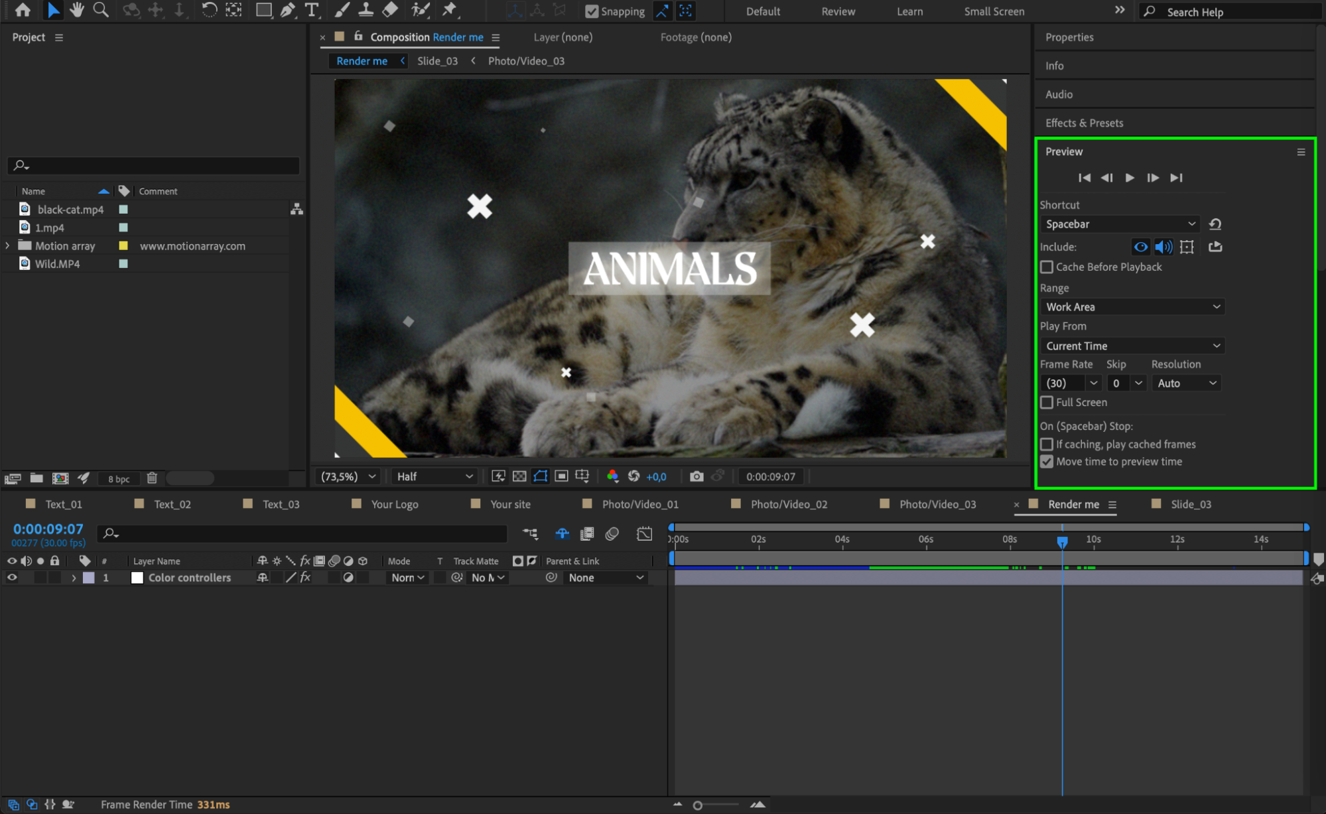Uncheck Move time to preview time

coord(1047,462)
